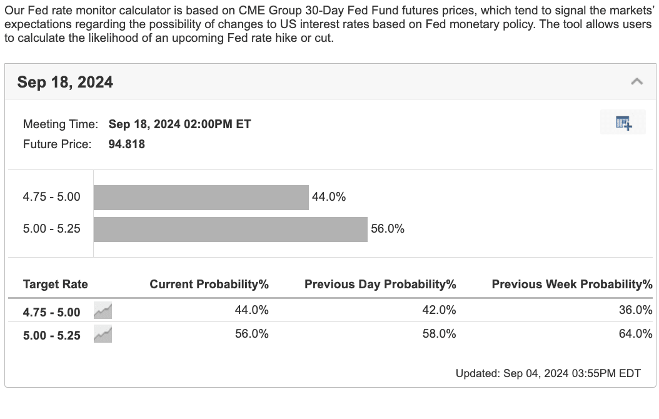Select the 58.0% previous day cell
Viewport: 659px width, 419px height.
pyautogui.click(x=439, y=334)
